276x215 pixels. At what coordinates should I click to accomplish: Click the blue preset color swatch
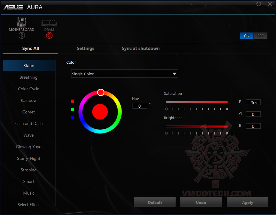pyautogui.click(x=72, y=118)
